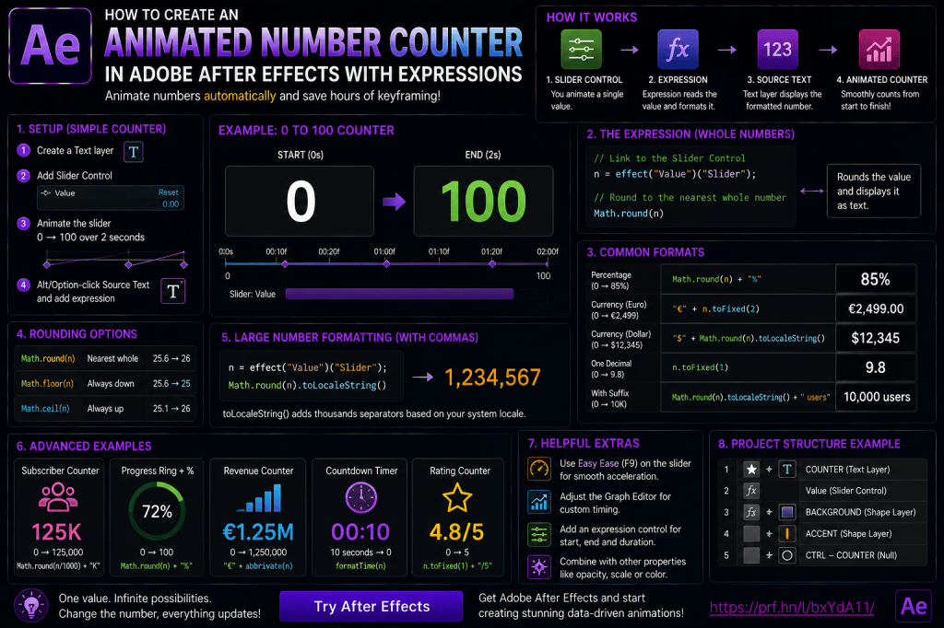The image size is (944, 628).
Task: Click the Rounds the value note box
Action: [x=874, y=192]
